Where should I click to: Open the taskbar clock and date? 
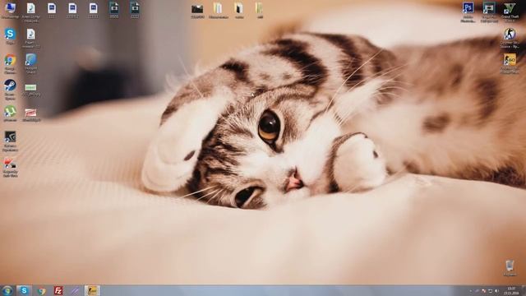click(x=511, y=290)
